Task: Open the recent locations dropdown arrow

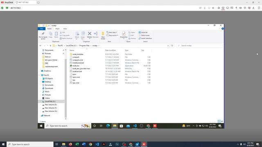Action: [47, 45]
